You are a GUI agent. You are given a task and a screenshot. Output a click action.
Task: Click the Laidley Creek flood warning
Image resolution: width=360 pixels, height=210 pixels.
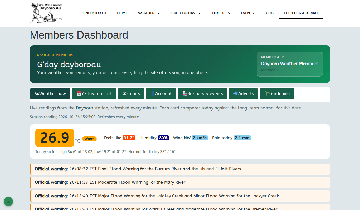click(180, 196)
